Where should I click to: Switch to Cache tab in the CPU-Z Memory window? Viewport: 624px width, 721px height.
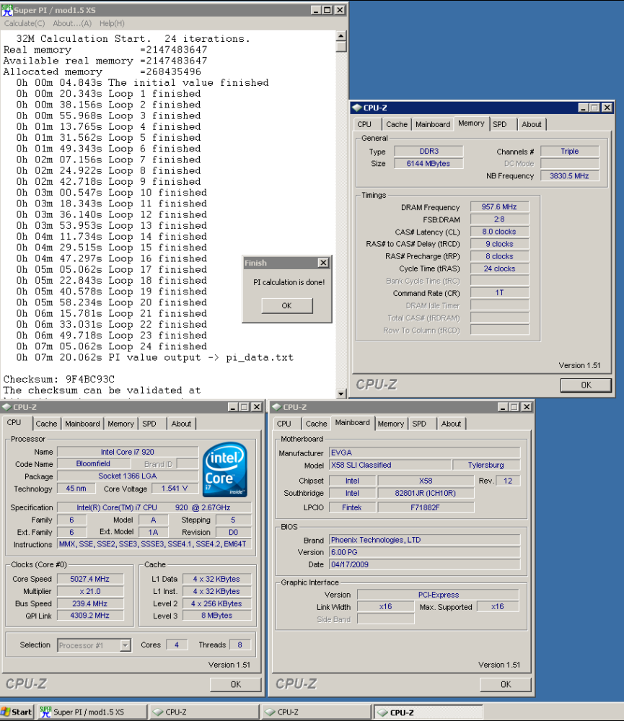(x=397, y=125)
